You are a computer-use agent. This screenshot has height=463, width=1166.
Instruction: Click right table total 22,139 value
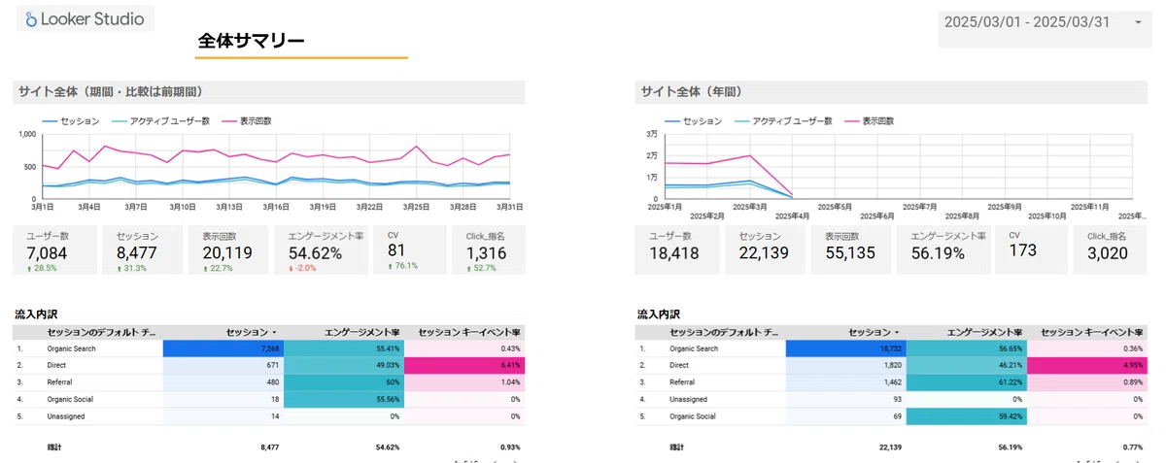(x=890, y=447)
